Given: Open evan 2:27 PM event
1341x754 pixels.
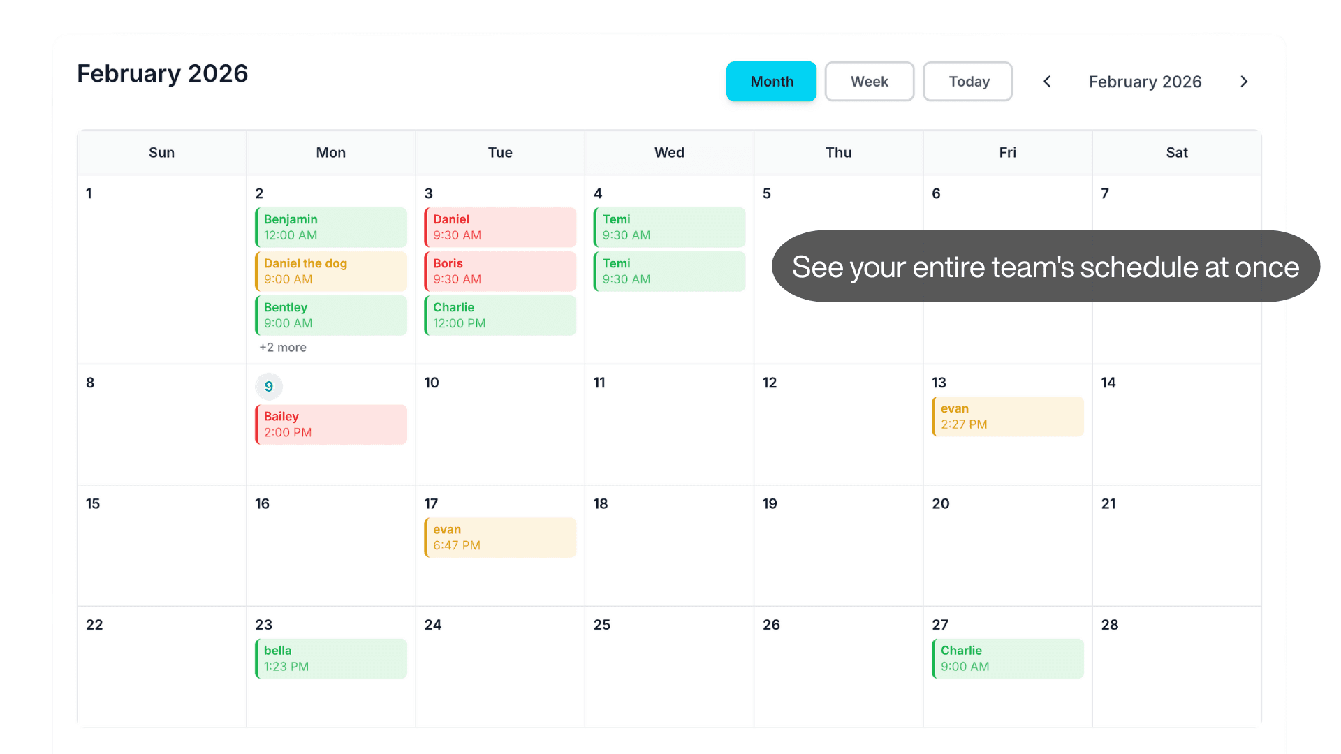Looking at the screenshot, I should pyautogui.click(x=1007, y=417).
